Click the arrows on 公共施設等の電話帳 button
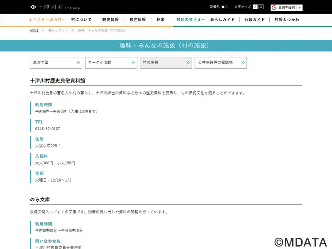 click(x=242, y=63)
